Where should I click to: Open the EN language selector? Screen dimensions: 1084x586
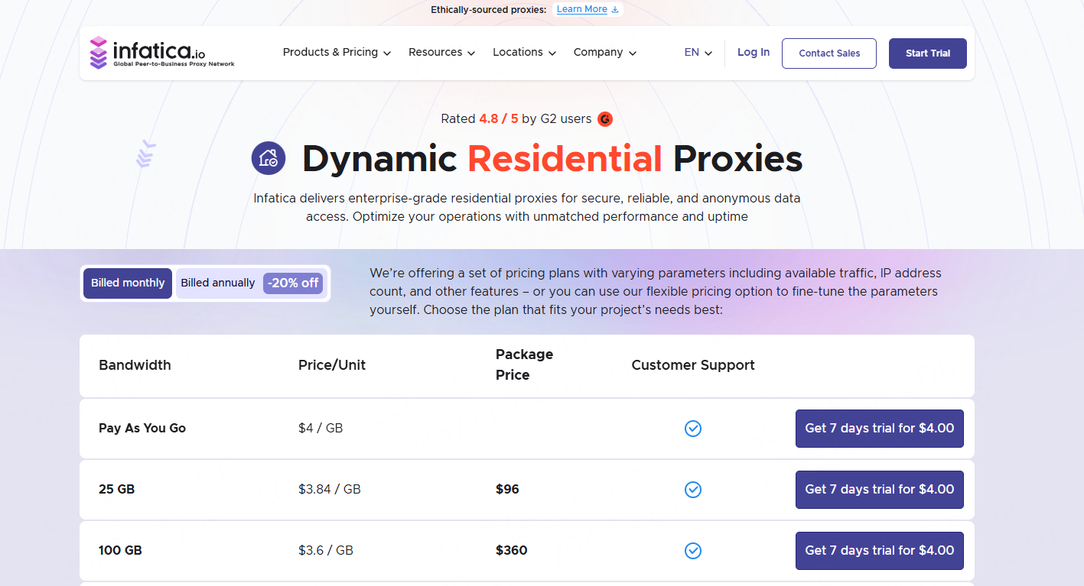click(x=698, y=53)
